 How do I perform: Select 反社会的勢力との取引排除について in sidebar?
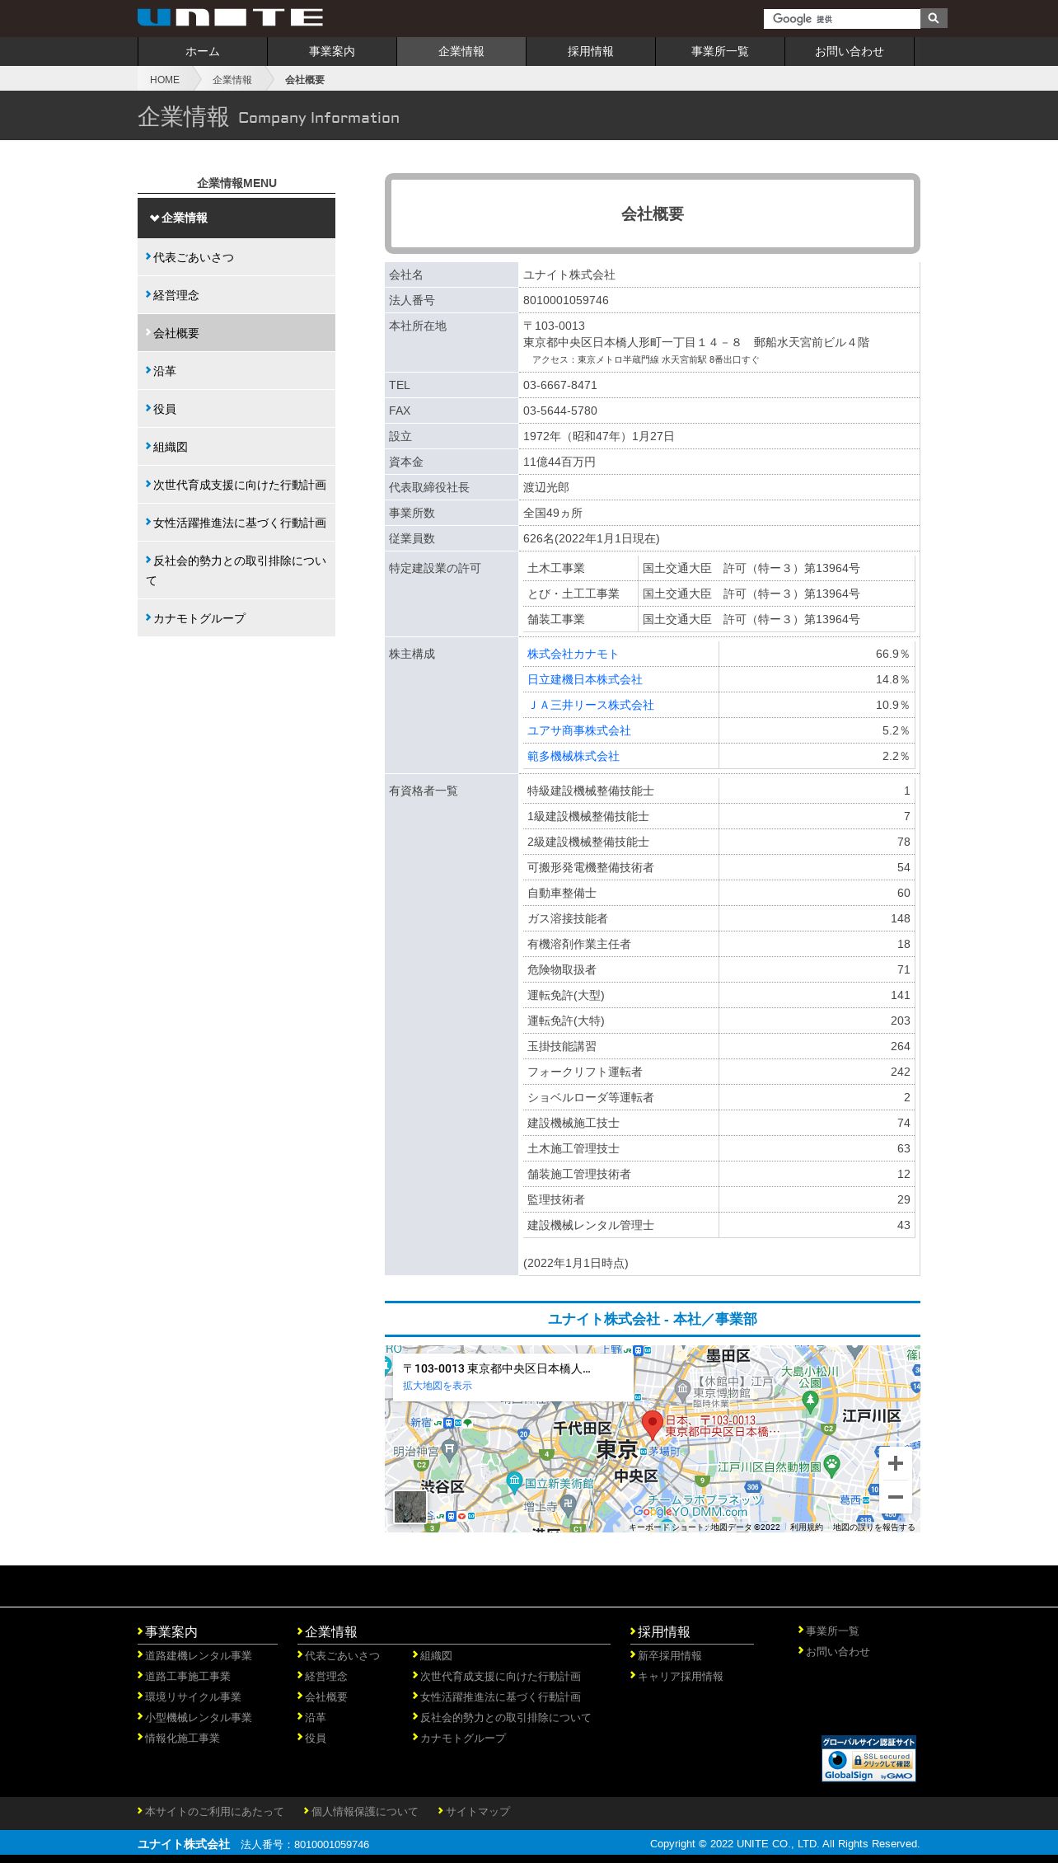236,570
